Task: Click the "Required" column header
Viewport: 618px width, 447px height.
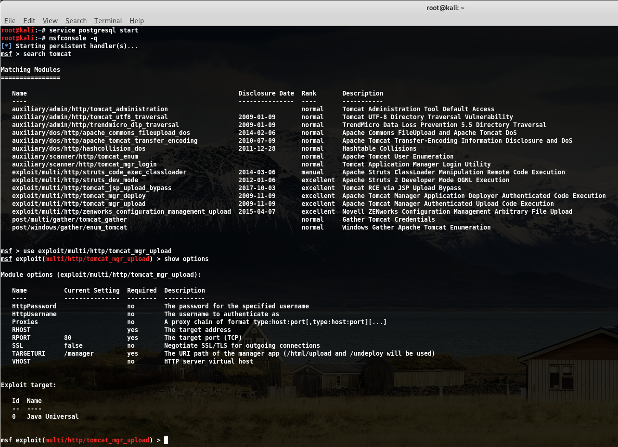Action: (x=142, y=290)
